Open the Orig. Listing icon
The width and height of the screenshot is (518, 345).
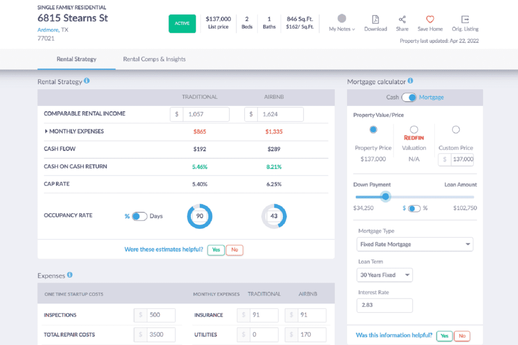tap(465, 19)
